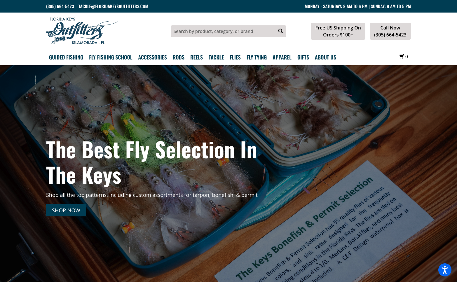
Task: Click the Shop Now button
Action: coord(66,210)
